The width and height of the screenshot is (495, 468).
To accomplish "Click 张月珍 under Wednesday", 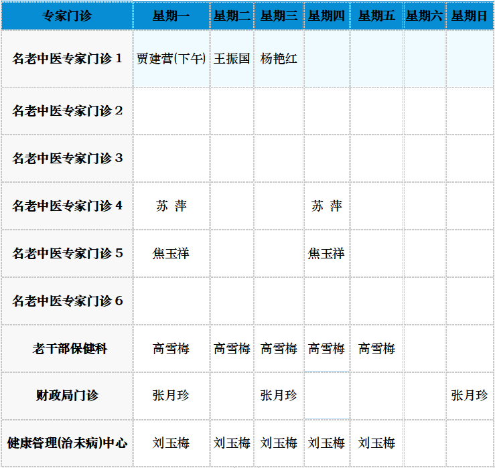I will pyautogui.click(x=279, y=396).
